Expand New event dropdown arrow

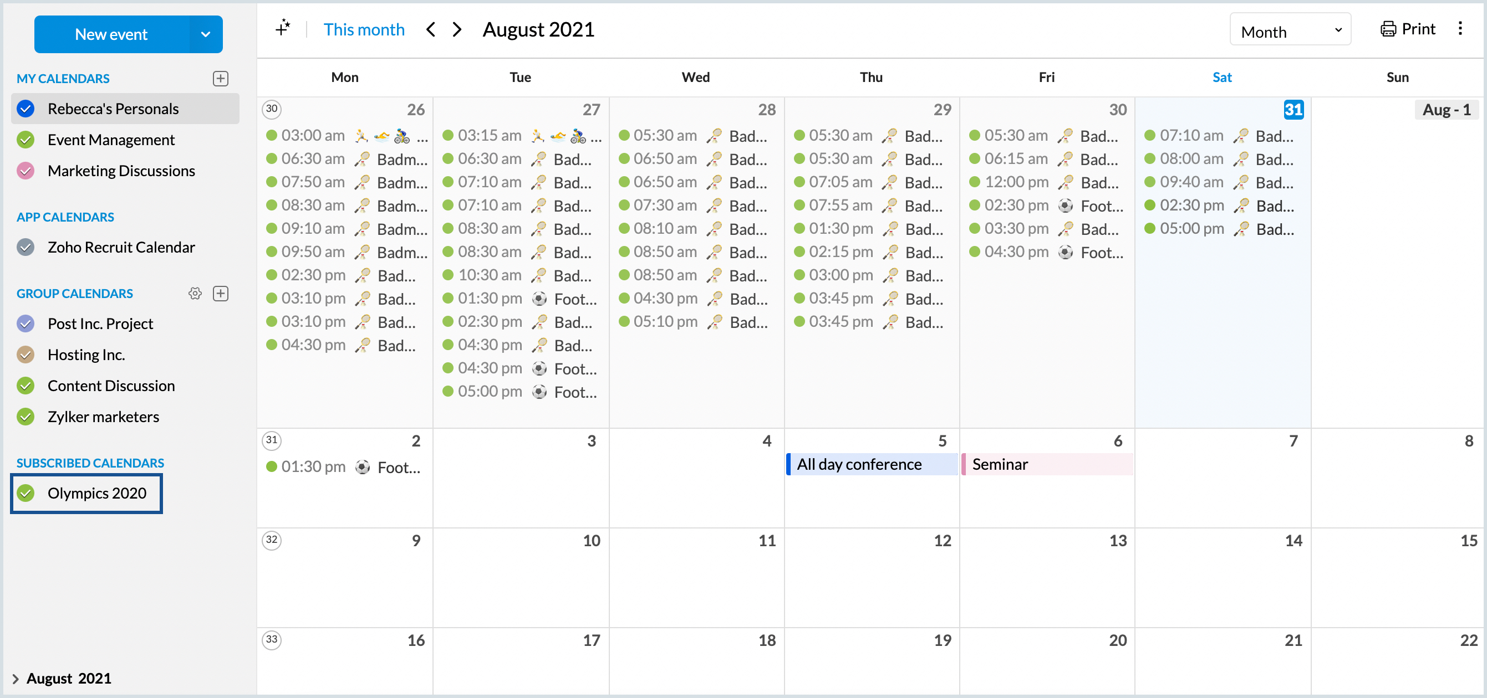pyautogui.click(x=206, y=34)
